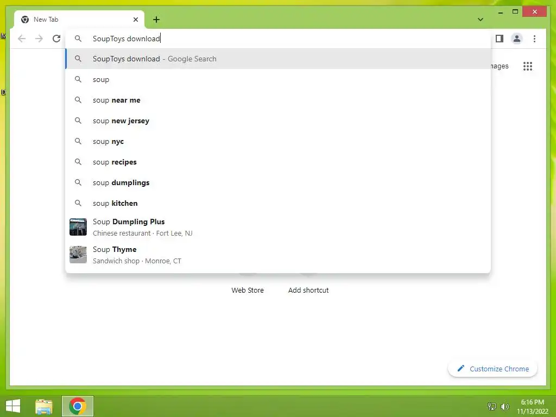The height and width of the screenshot is (417, 556).
Task: Open the Windows Start button
Action: click(13, 406)
